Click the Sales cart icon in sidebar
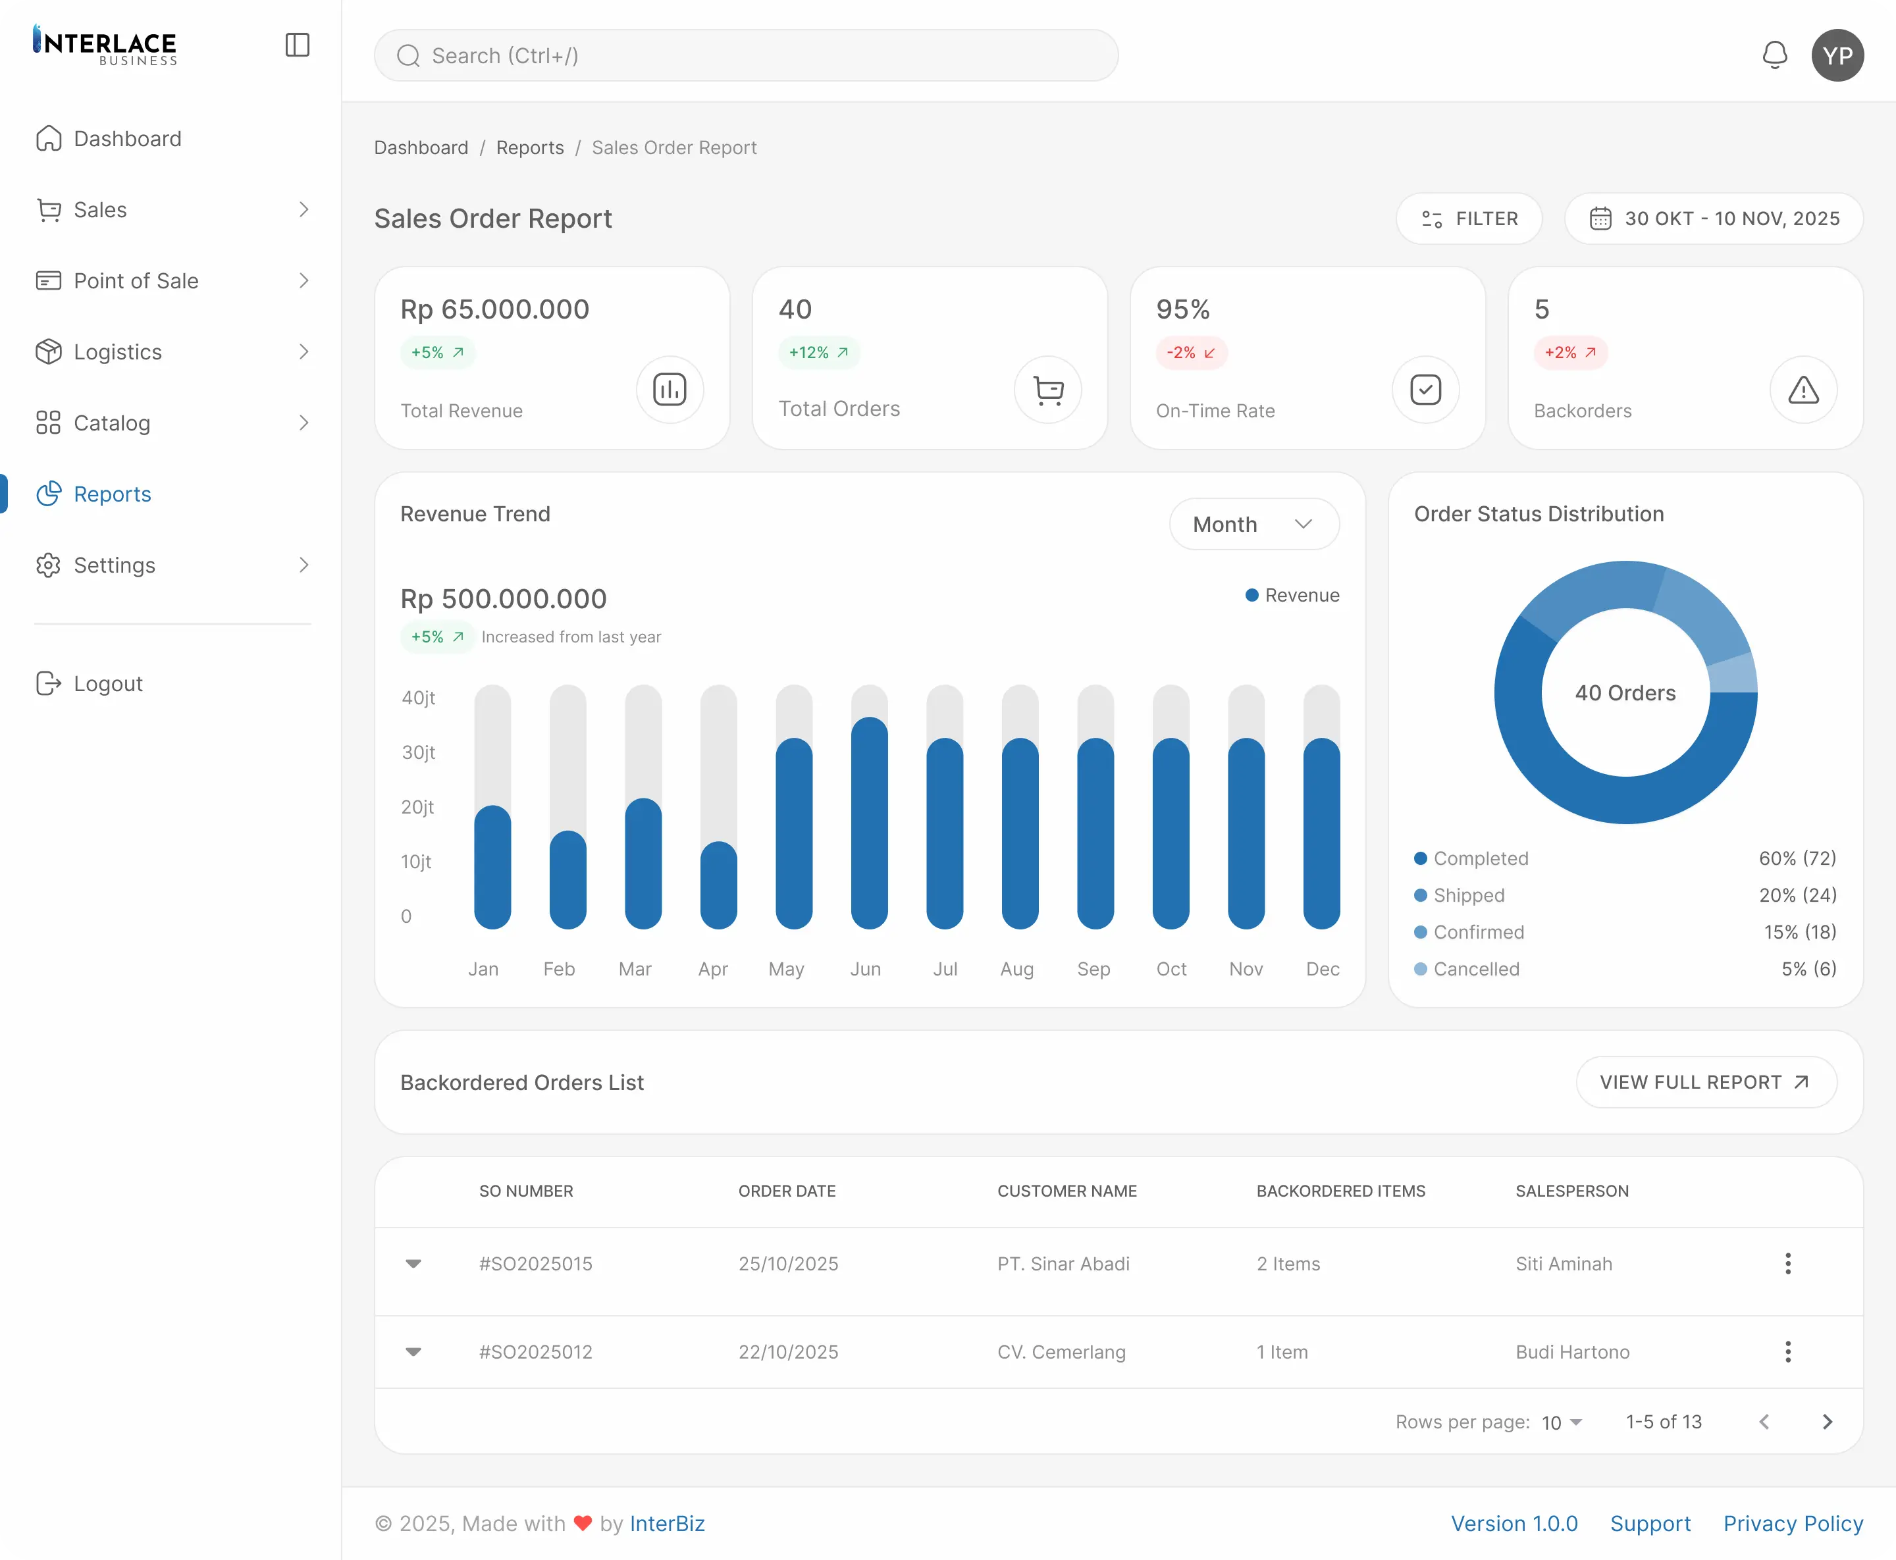The height and width of the screenshot is (1560, 1896). tap(49, 209)
